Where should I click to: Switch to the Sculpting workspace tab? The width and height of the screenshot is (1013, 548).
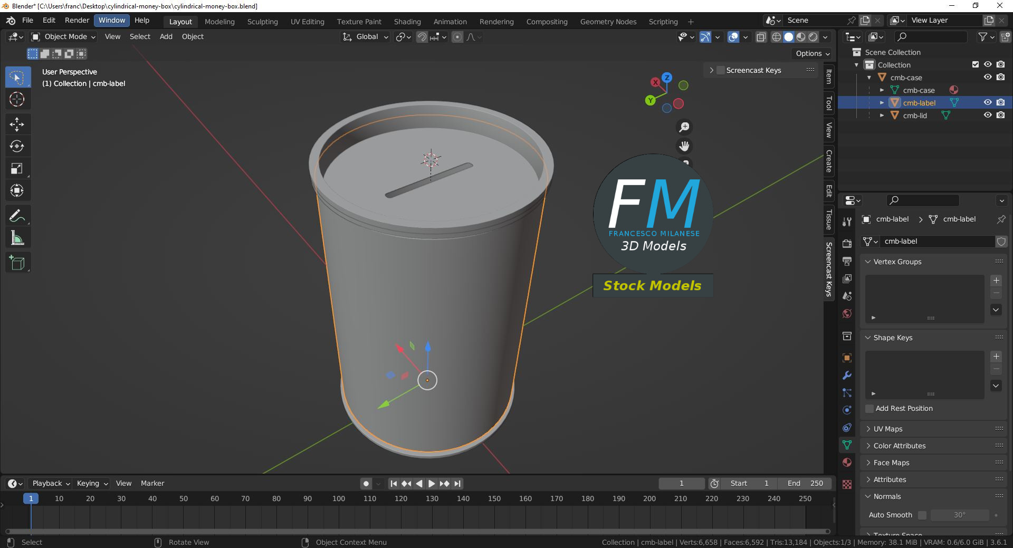pos(262,22)
